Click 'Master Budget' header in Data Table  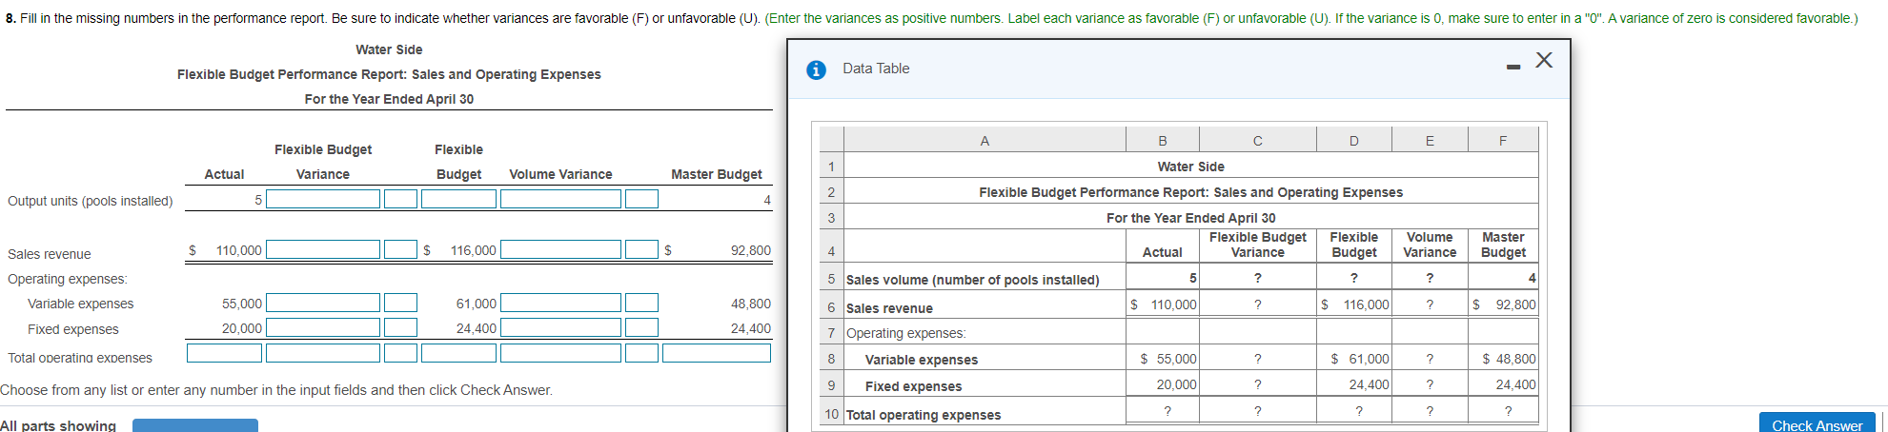click(1503, 245)
